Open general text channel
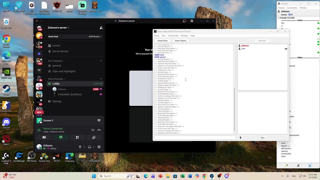This screenshot has height=180, width=320. point(57,66)
